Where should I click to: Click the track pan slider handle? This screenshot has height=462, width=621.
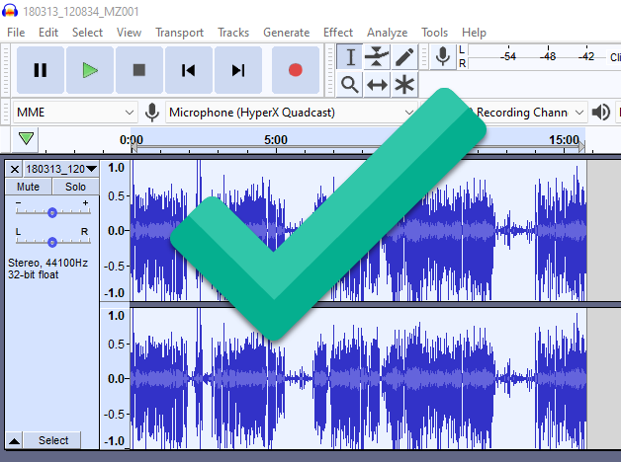pos(52,242)
